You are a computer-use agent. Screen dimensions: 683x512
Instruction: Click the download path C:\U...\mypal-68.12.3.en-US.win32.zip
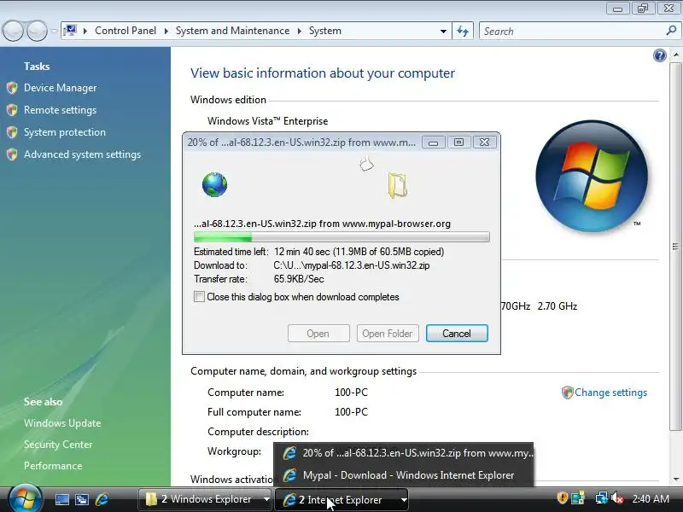pos(352,265)
